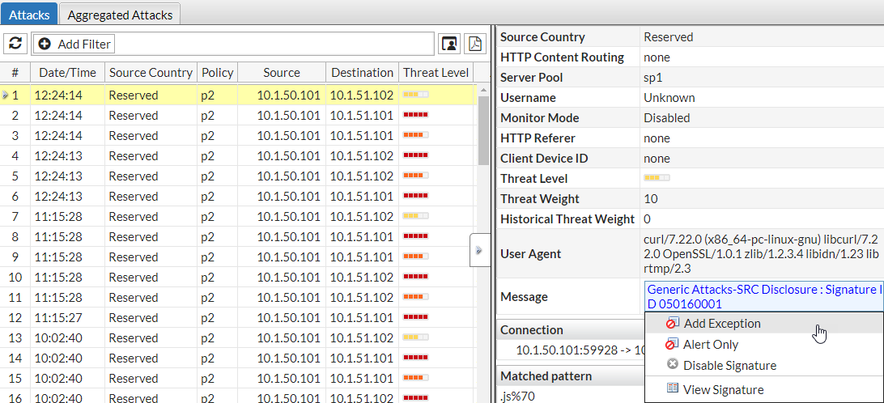Click the Alert Only icon
Screen dimensions: 884x403
point(672,345)
